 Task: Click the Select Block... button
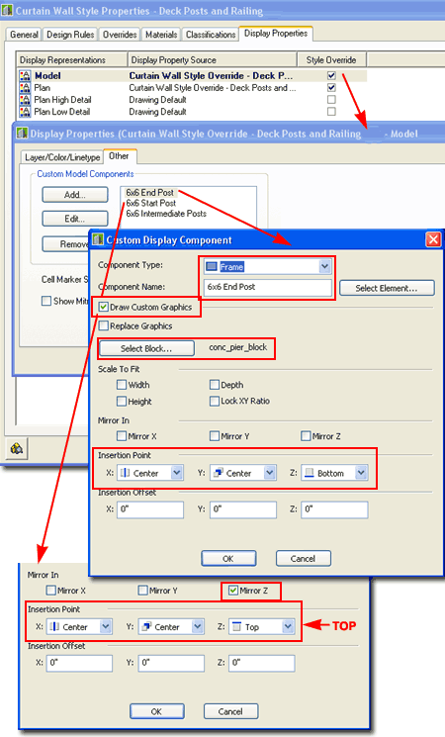146,348
